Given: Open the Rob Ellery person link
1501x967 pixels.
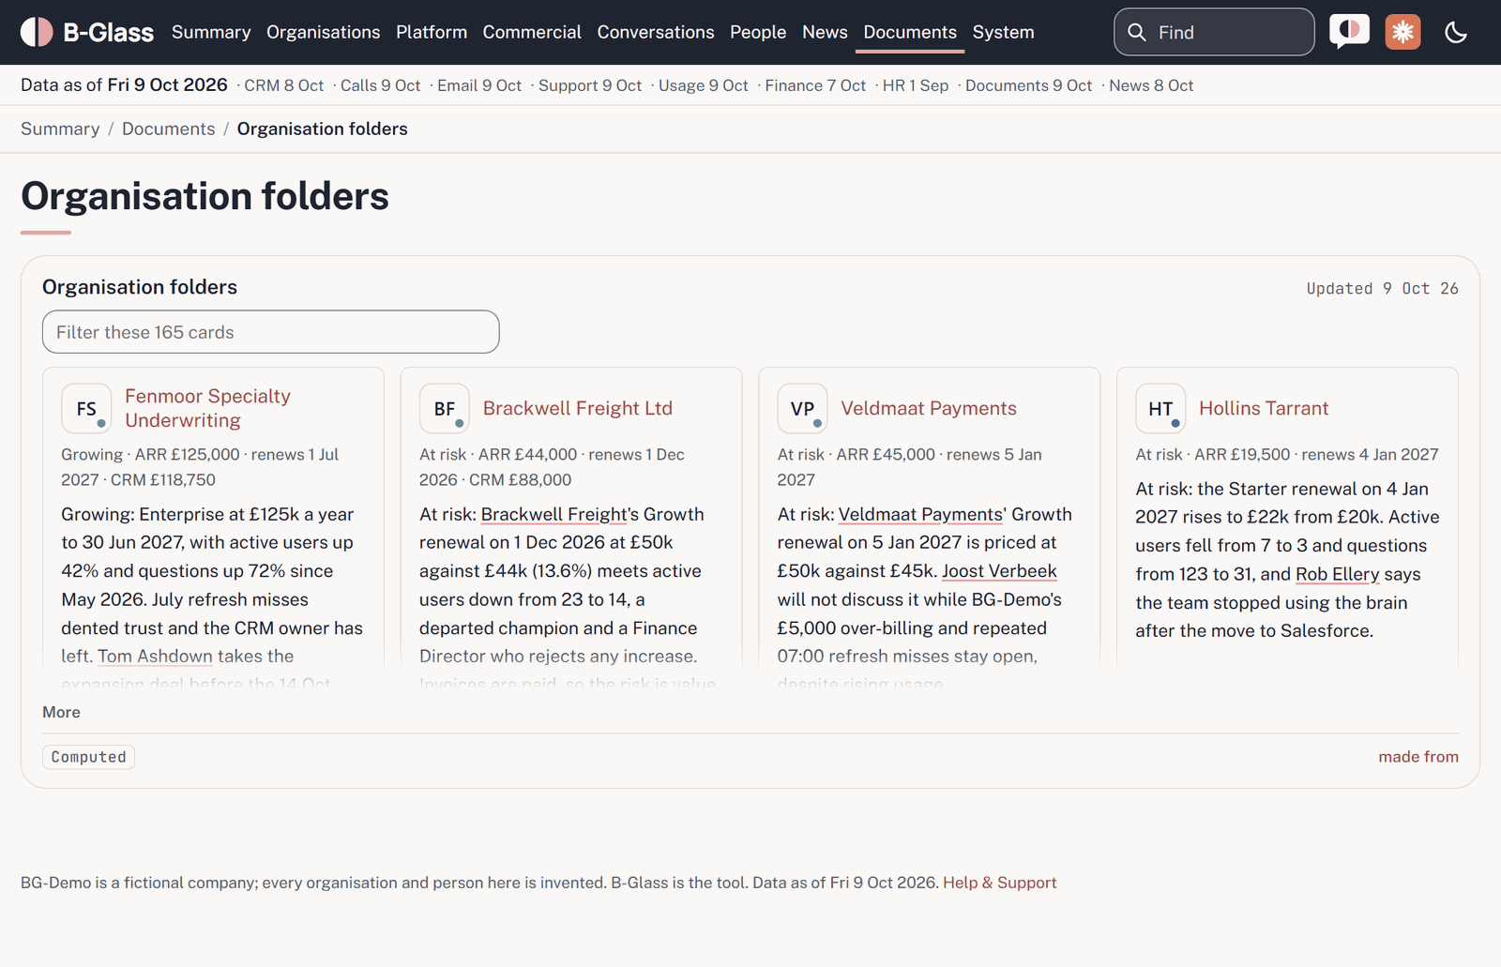Looking at the screenshot, I should [1338, 574].
